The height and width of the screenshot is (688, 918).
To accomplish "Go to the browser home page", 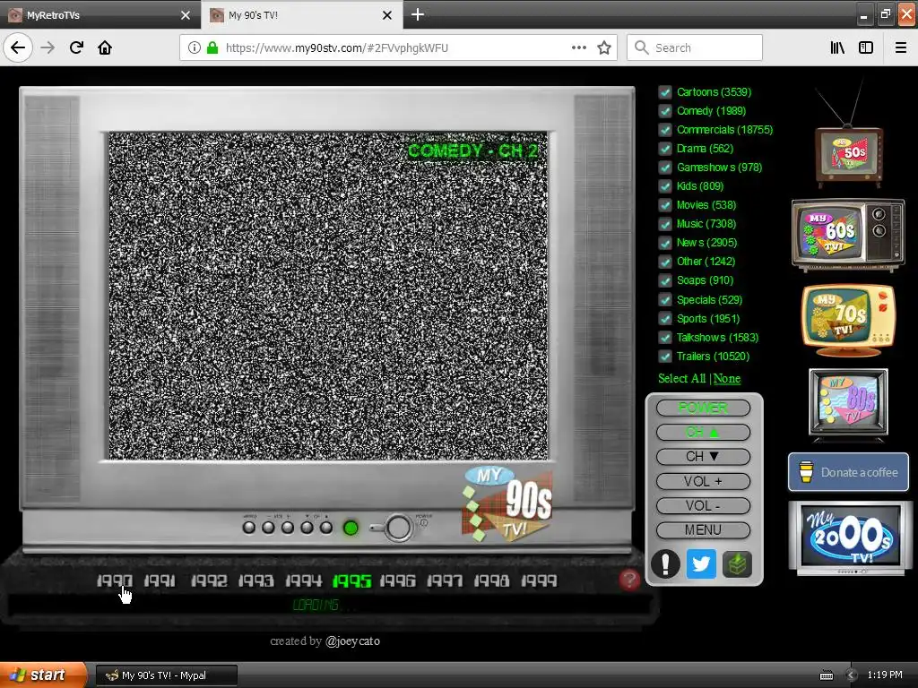I will 105,47.
